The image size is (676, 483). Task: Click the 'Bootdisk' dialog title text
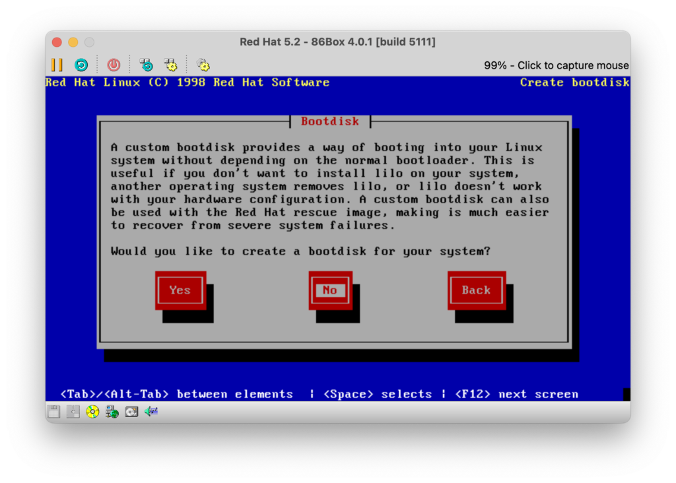point(330,121)
